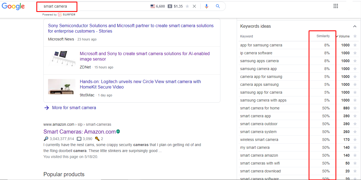The image size is (361, 180).
Task: Click More for smart camera link
Action: pos(74,108)
